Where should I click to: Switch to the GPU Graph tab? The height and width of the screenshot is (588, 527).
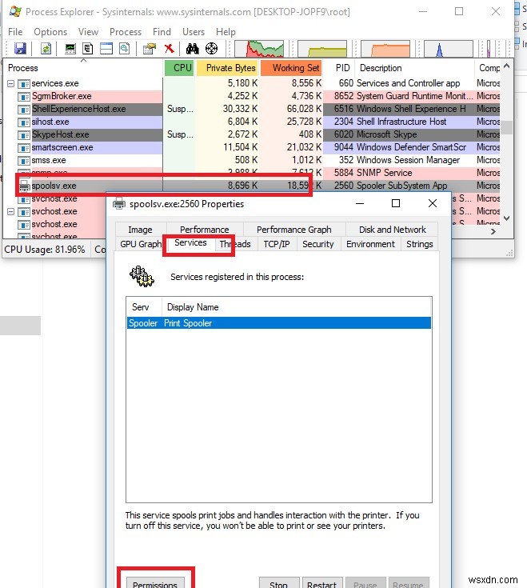141,244
